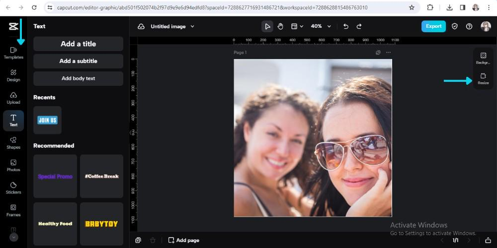The width and height of the screenshot is (497, 248).
Task: Open the Chrome three-dot menu
Action: pos(489,7)
